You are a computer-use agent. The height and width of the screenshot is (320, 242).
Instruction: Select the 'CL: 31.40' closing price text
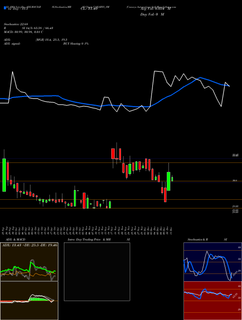(89, 9)
